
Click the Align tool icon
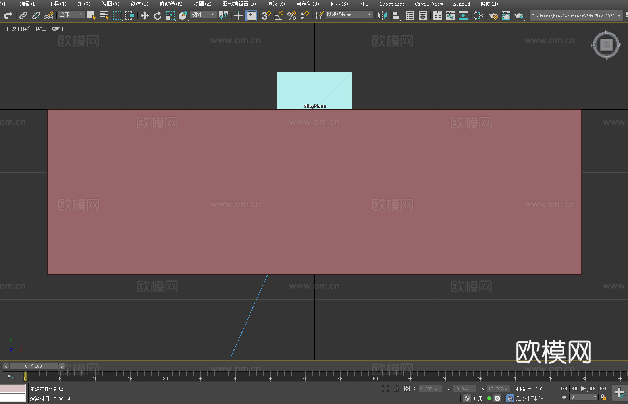(x=395, y=15)
